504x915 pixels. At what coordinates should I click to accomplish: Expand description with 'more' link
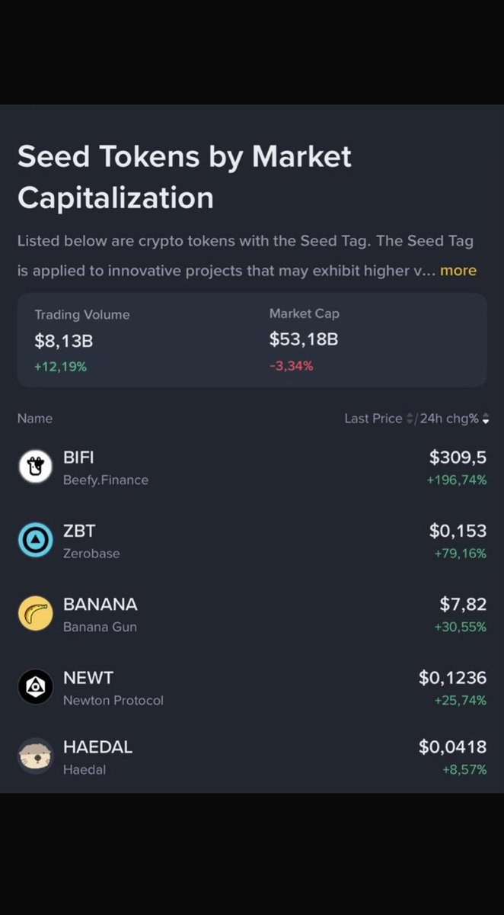click(458, 271)
